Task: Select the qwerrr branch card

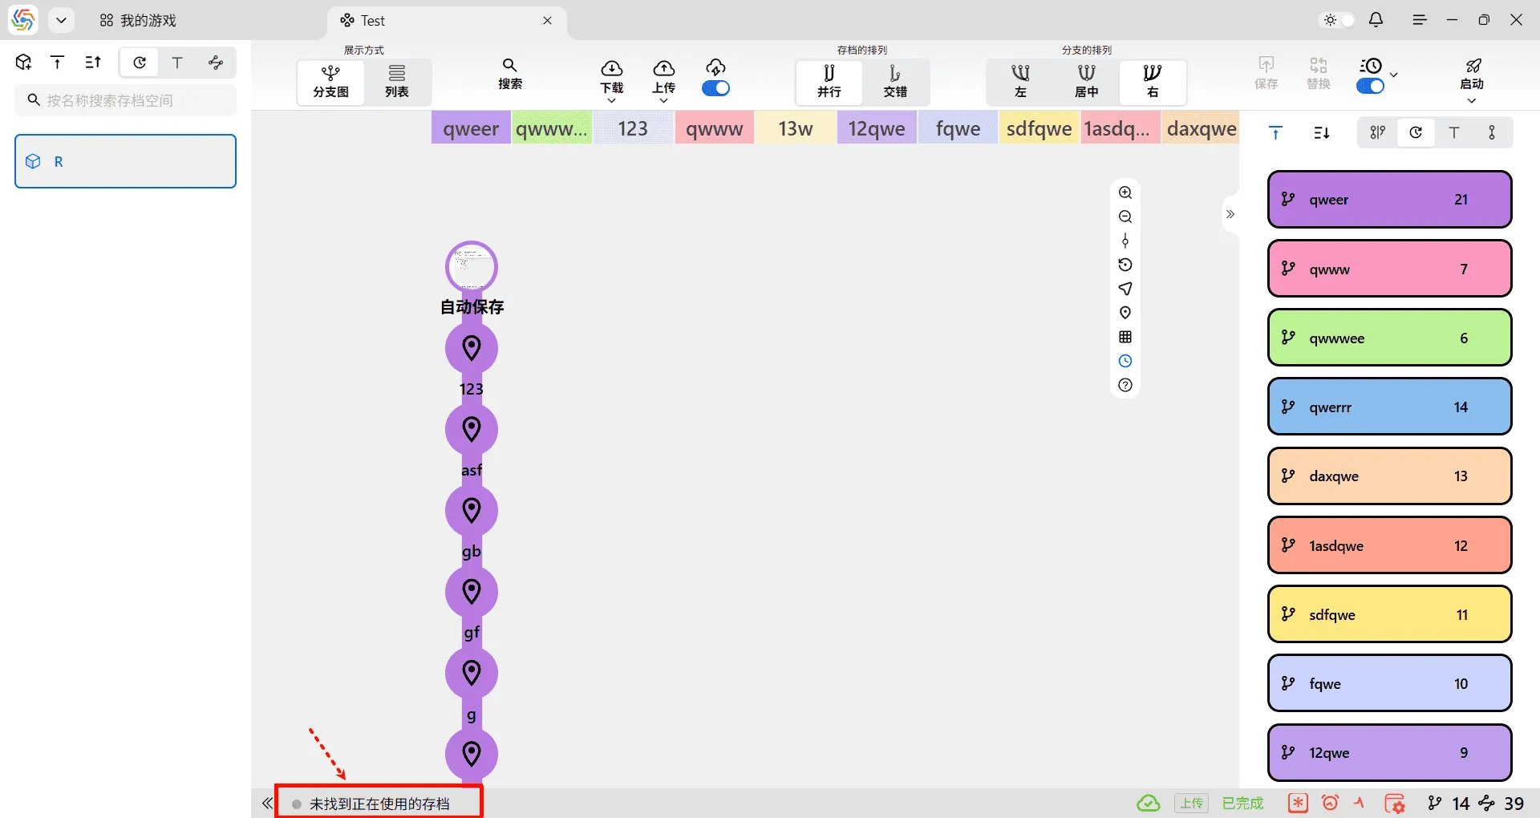Action: pos(1389,407)
